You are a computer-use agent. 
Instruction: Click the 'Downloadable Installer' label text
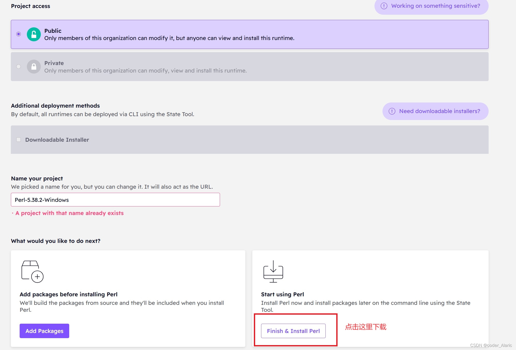(57, 140)
